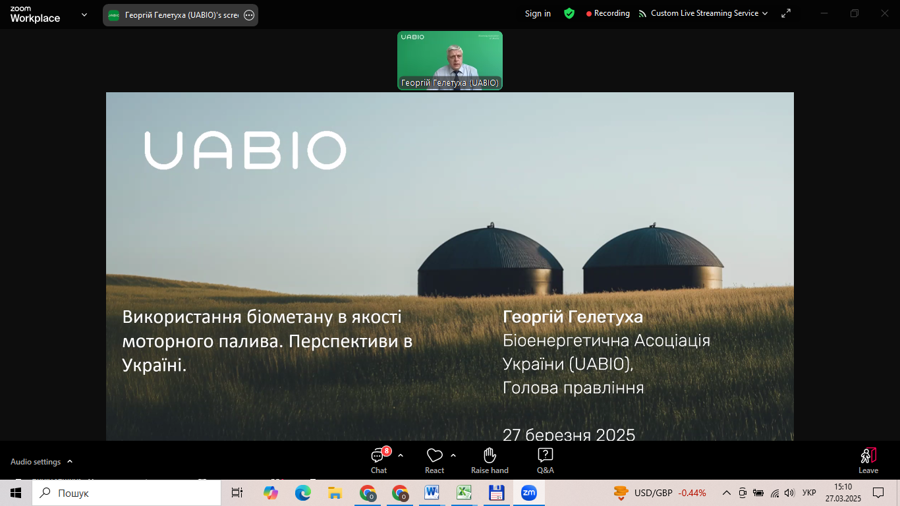
Task: Expand the Audio settings caret
Action: [x=70, y=461]
